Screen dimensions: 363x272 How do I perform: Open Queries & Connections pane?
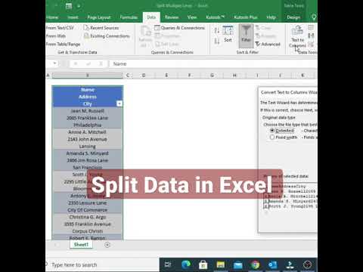[x=179, y=28]
